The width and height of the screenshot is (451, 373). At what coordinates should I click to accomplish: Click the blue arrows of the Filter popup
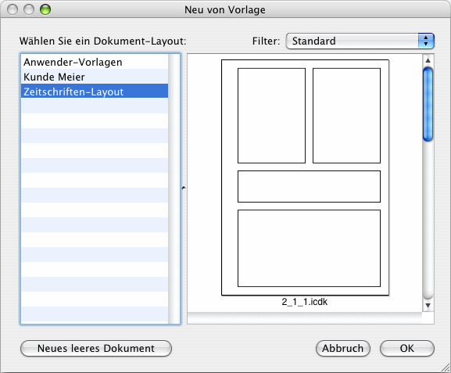pos(426,41)
